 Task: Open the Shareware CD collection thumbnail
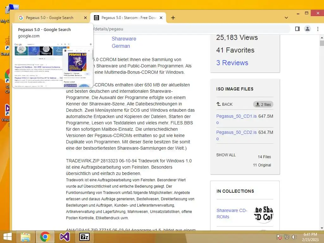264,214
